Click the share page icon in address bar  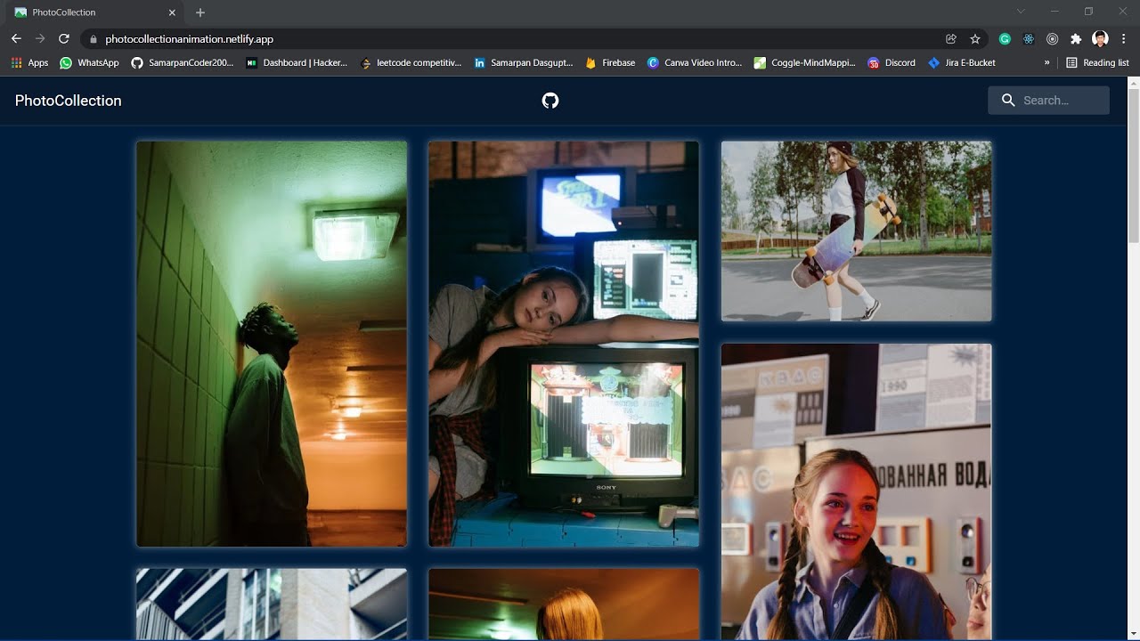click(x=951, y=39)
